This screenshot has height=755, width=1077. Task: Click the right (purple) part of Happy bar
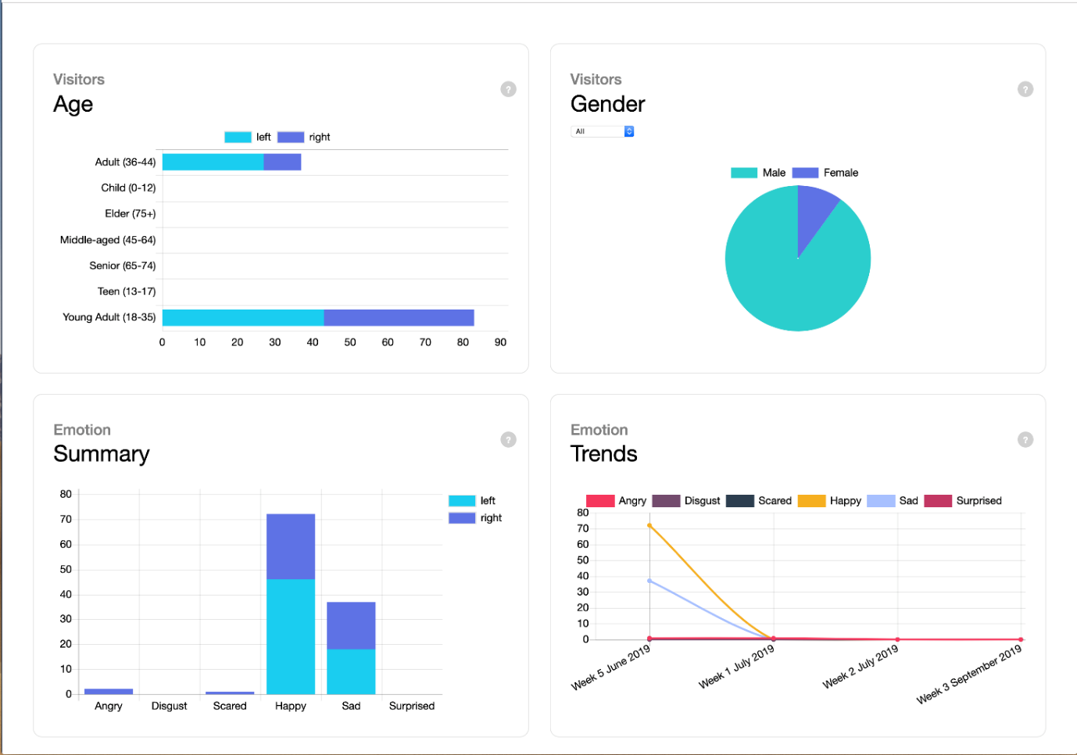coord(291,546)
